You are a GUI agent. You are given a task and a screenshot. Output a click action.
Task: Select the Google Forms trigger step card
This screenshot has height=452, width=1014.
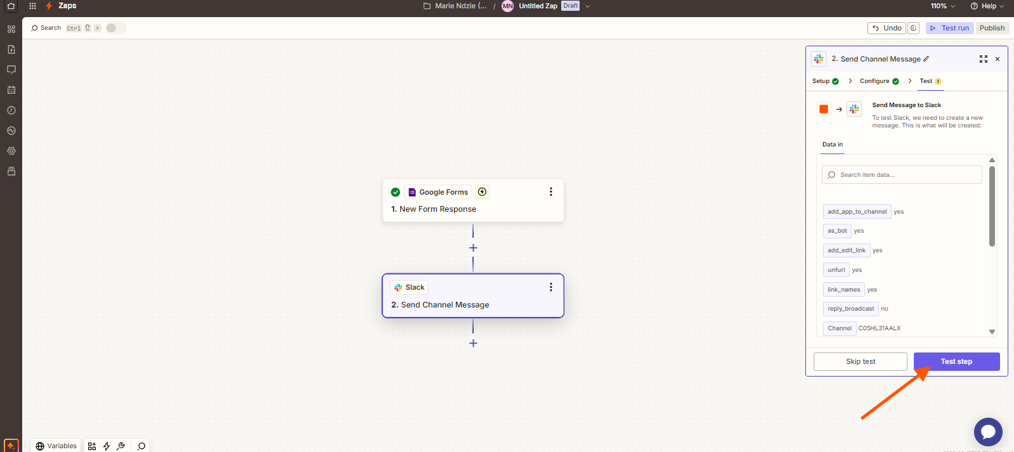coord(473,200)
